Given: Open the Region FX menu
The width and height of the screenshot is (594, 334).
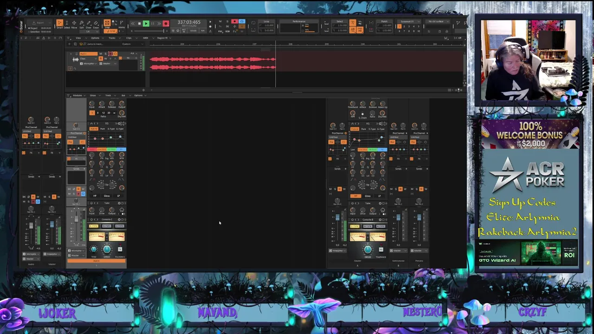Looking at the screenshot, I should (163, 38).
